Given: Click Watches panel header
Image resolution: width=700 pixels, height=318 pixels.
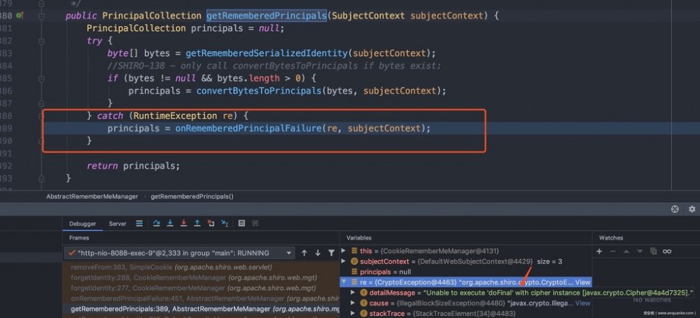Looking at the screenshot, I should coord(610,238).
